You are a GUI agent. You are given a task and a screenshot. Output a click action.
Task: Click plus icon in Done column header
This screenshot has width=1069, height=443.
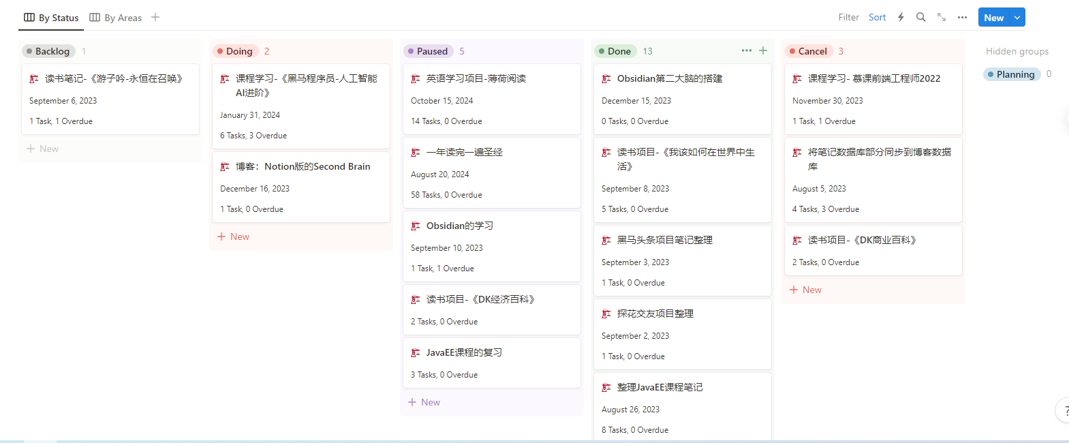(x=763, y=50)
